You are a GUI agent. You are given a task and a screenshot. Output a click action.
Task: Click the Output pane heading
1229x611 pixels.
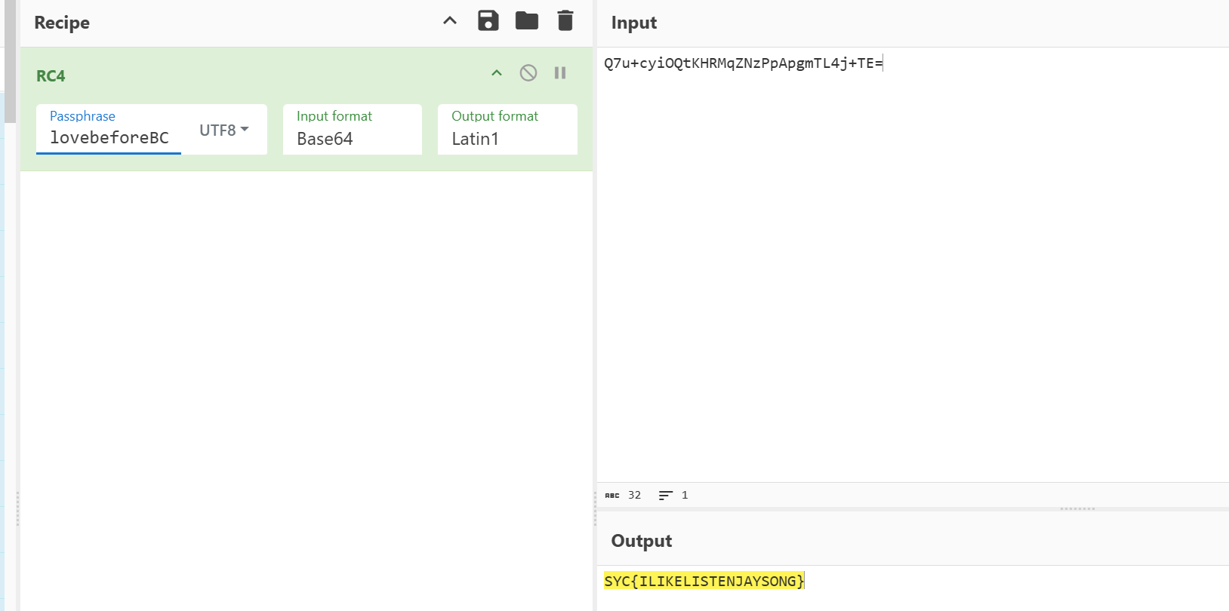click(641, 541)
